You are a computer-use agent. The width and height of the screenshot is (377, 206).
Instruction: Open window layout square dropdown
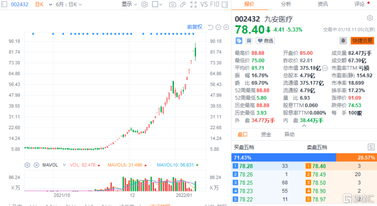click(157, 5)
